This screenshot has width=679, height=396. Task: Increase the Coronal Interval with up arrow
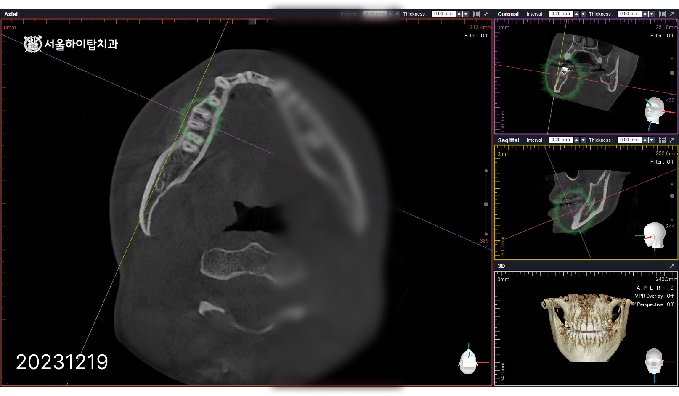(577, 14)
